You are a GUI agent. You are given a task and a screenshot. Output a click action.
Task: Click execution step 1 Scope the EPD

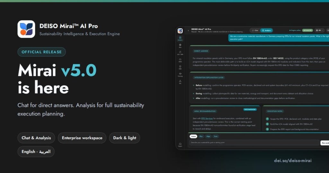click(x=294, y=119)
